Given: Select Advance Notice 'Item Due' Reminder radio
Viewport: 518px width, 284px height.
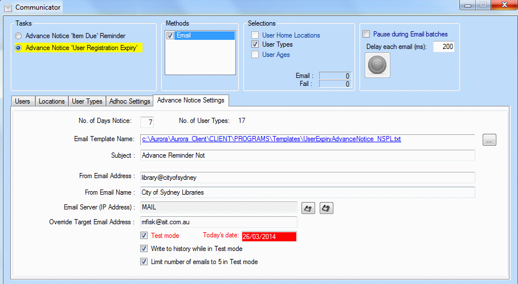Looking at the screenshot, I should click(18, 36).
